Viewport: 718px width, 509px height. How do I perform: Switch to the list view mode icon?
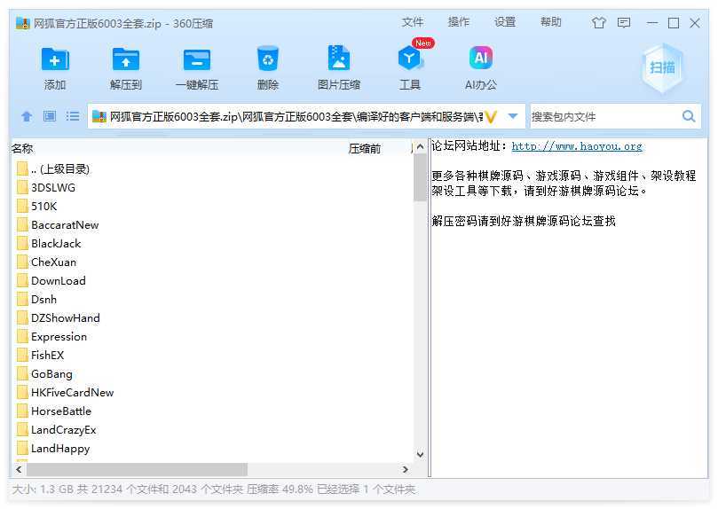coord(73,116)
